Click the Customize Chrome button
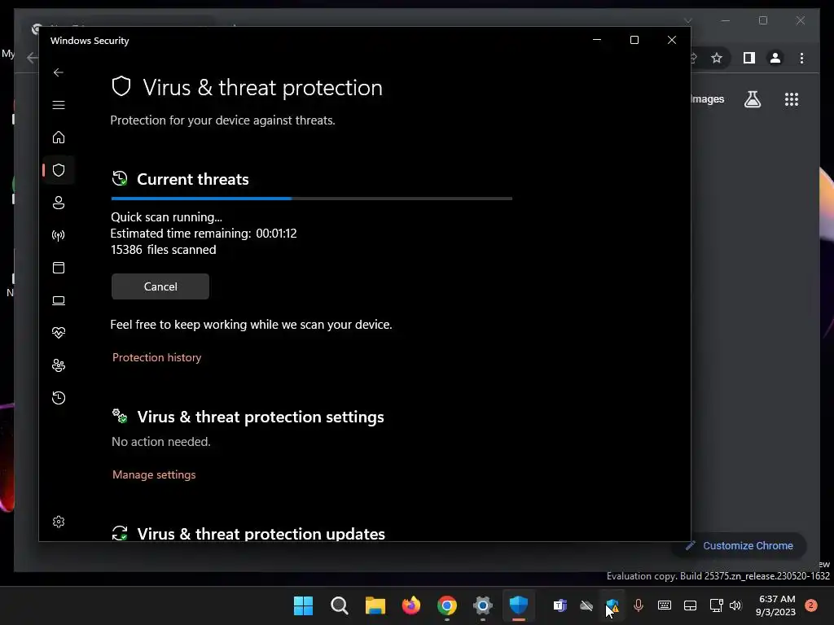834x625 pixels. pos(740,546)
